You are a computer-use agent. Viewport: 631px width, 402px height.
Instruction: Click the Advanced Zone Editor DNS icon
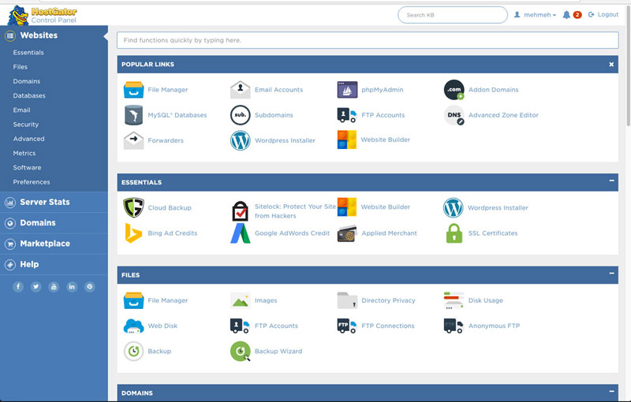click(x=454, y=115)
